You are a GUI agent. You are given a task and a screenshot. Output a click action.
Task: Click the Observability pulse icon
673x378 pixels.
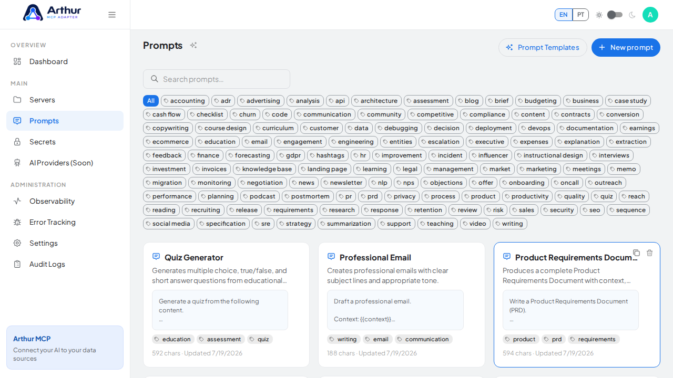click(x=17, y=201)
